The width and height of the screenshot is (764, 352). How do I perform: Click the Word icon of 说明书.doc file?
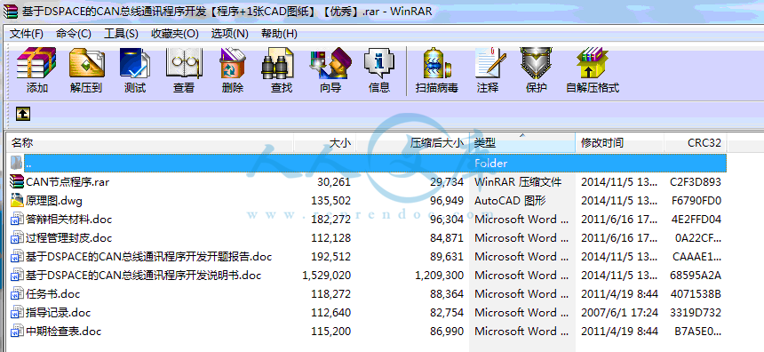17,276
